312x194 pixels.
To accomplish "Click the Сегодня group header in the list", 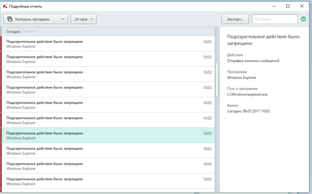I will [13, 32].
